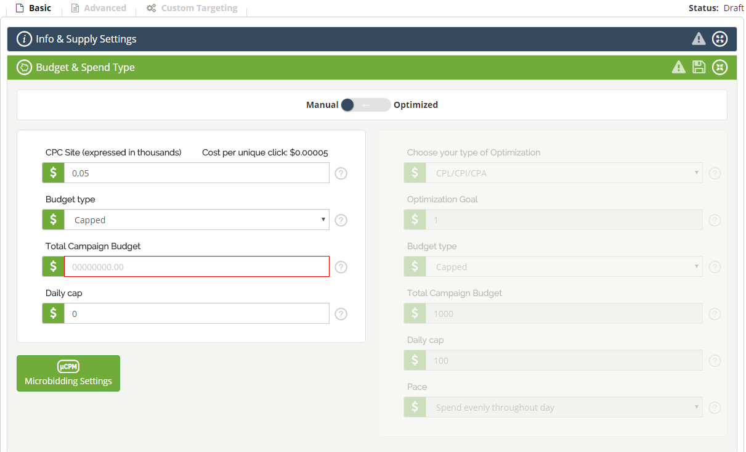Image resolution: width=746 pixels, height=452 pixels.
Task: Switch to the Basic tab
Action: [33, 8]
